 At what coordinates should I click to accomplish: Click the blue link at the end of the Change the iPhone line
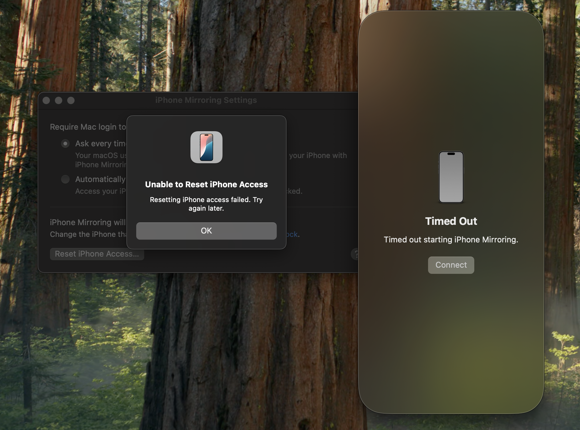point(292,234)
